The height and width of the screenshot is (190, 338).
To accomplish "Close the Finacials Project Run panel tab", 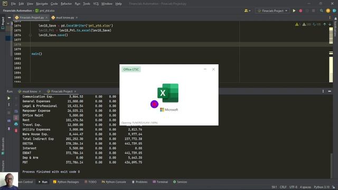I will [x=75, y=91].
